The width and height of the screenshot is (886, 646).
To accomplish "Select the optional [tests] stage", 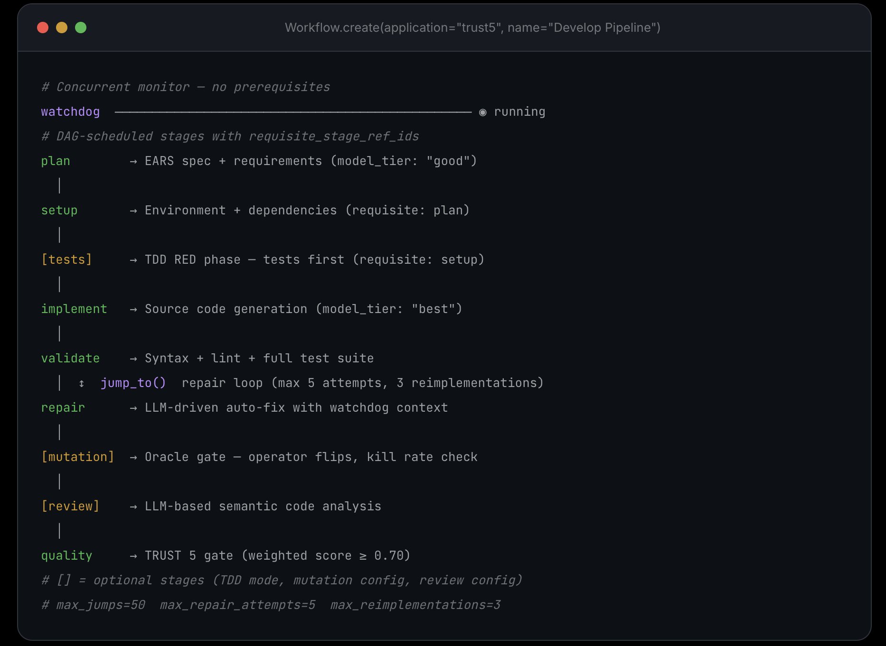I will pyautogui.click(x=66, y=260).
